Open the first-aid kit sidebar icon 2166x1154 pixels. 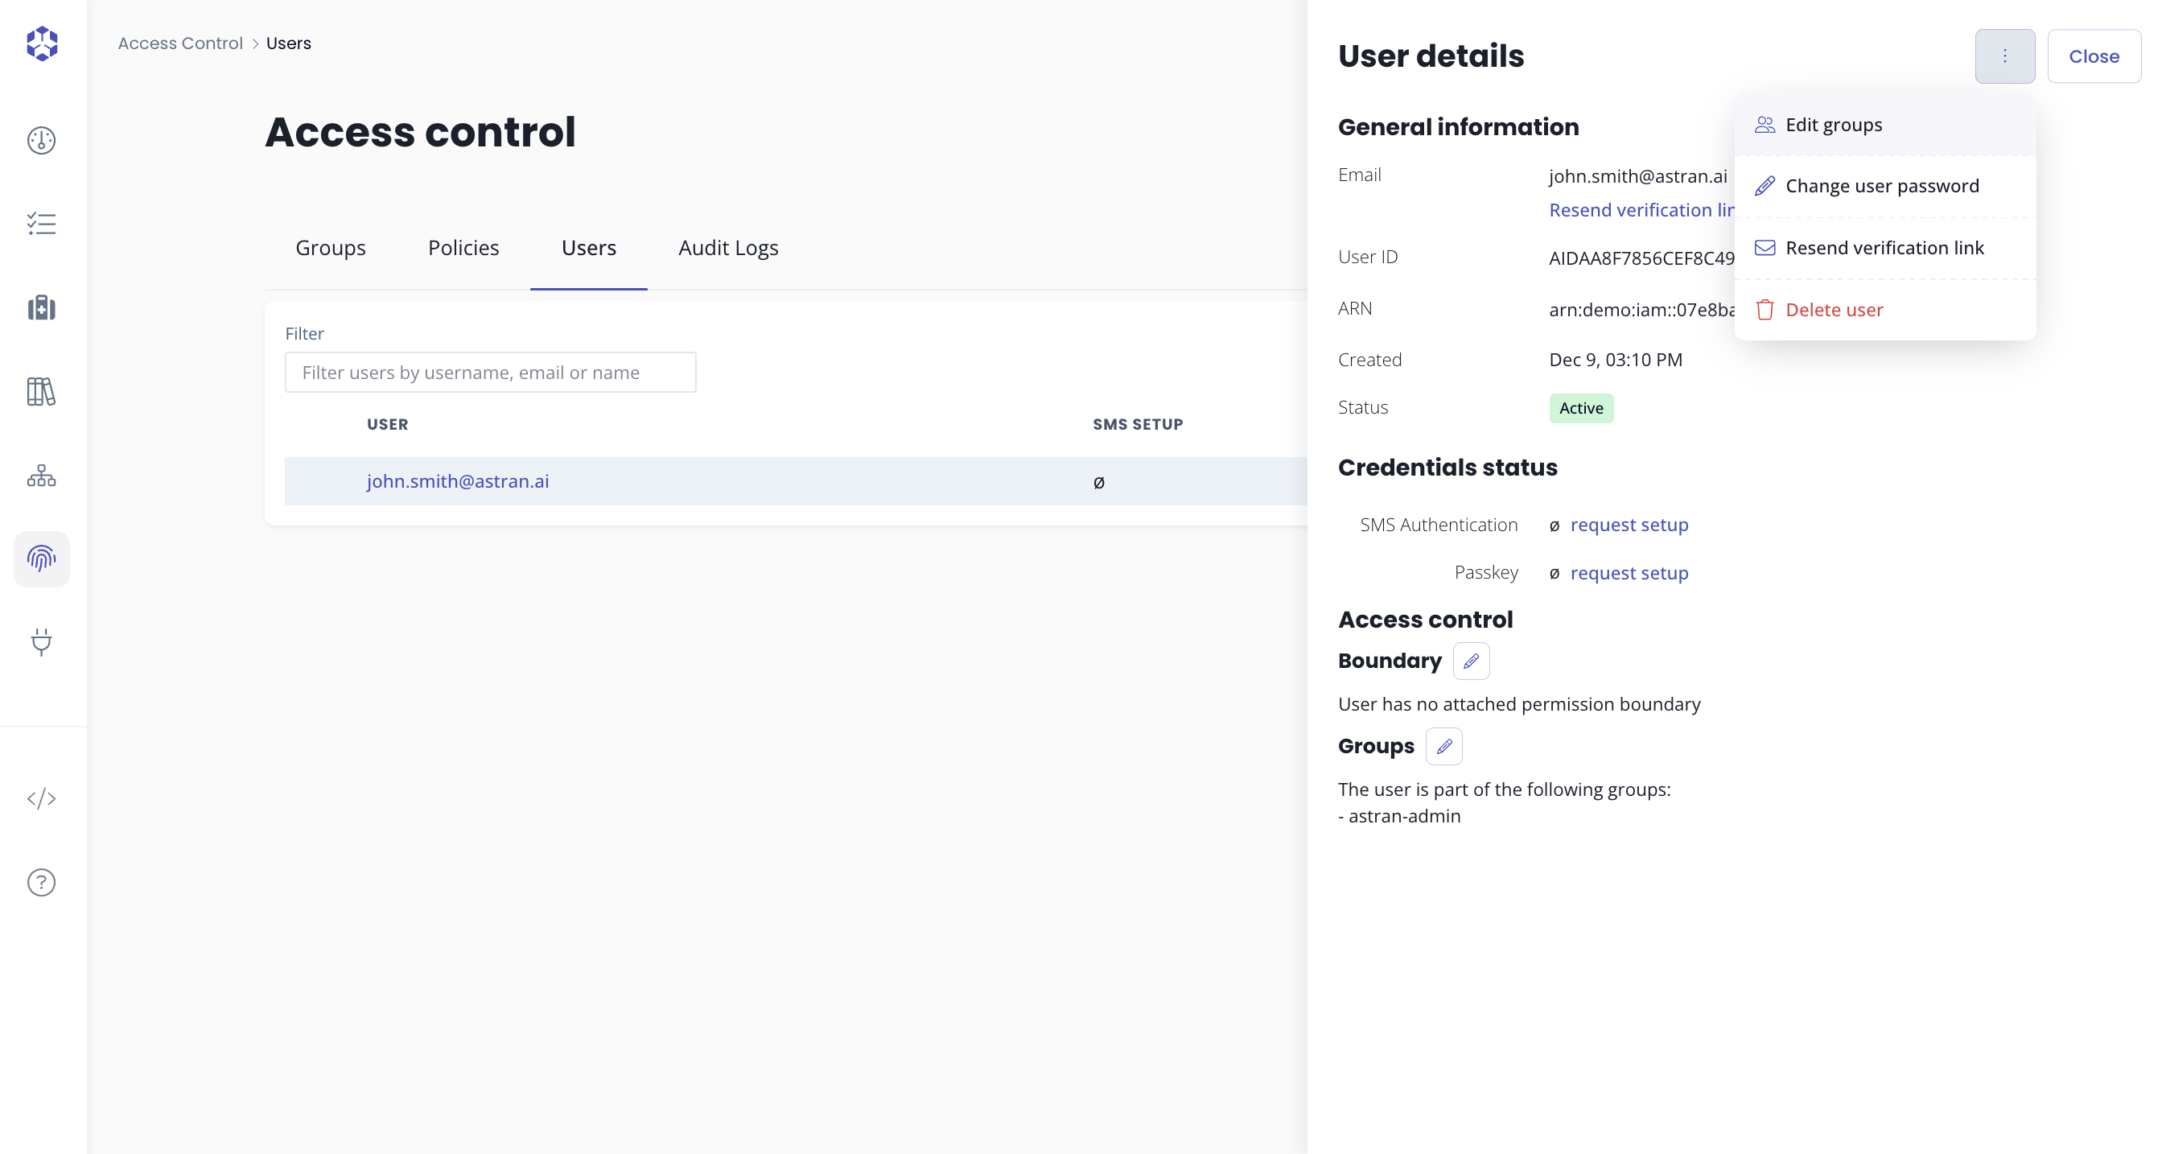pos(41,308)
